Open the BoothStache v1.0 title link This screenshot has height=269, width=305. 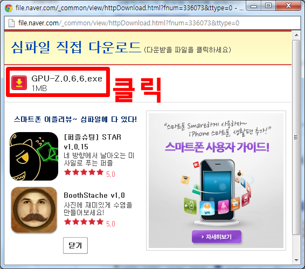pos(94,195)
